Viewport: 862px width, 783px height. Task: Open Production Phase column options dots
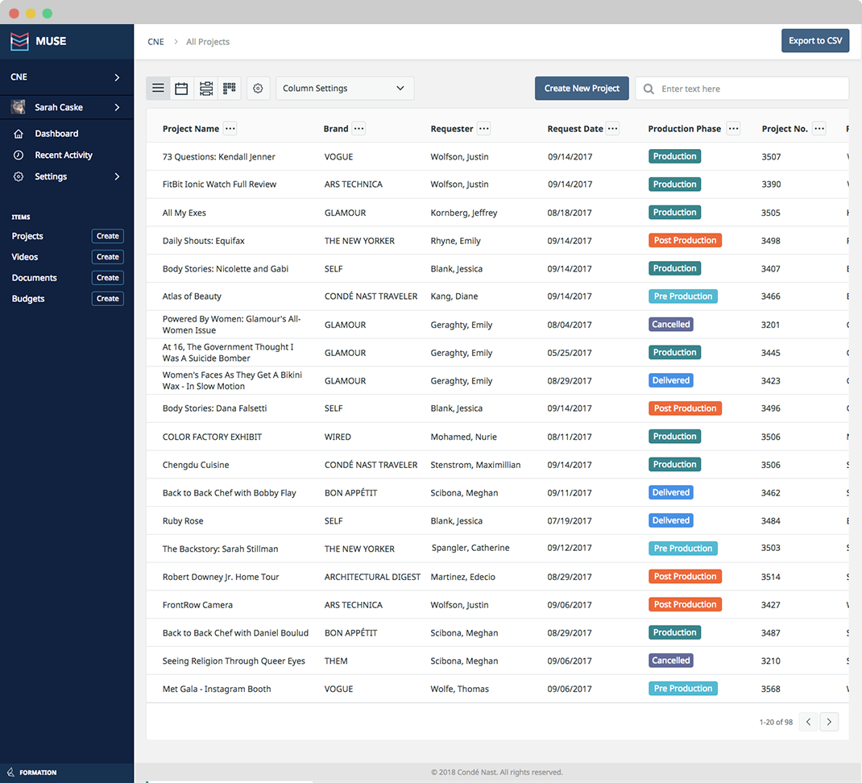click(733, 129)
